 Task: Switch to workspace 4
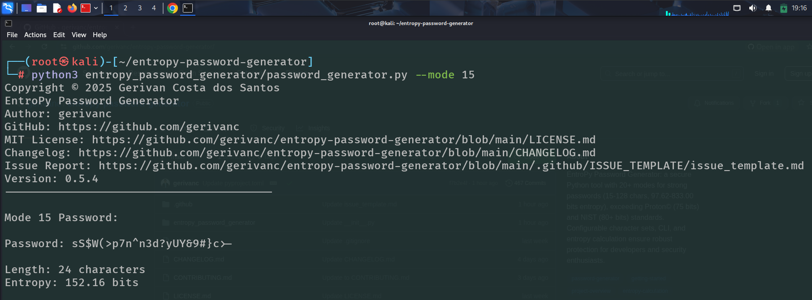click(154, 8)
